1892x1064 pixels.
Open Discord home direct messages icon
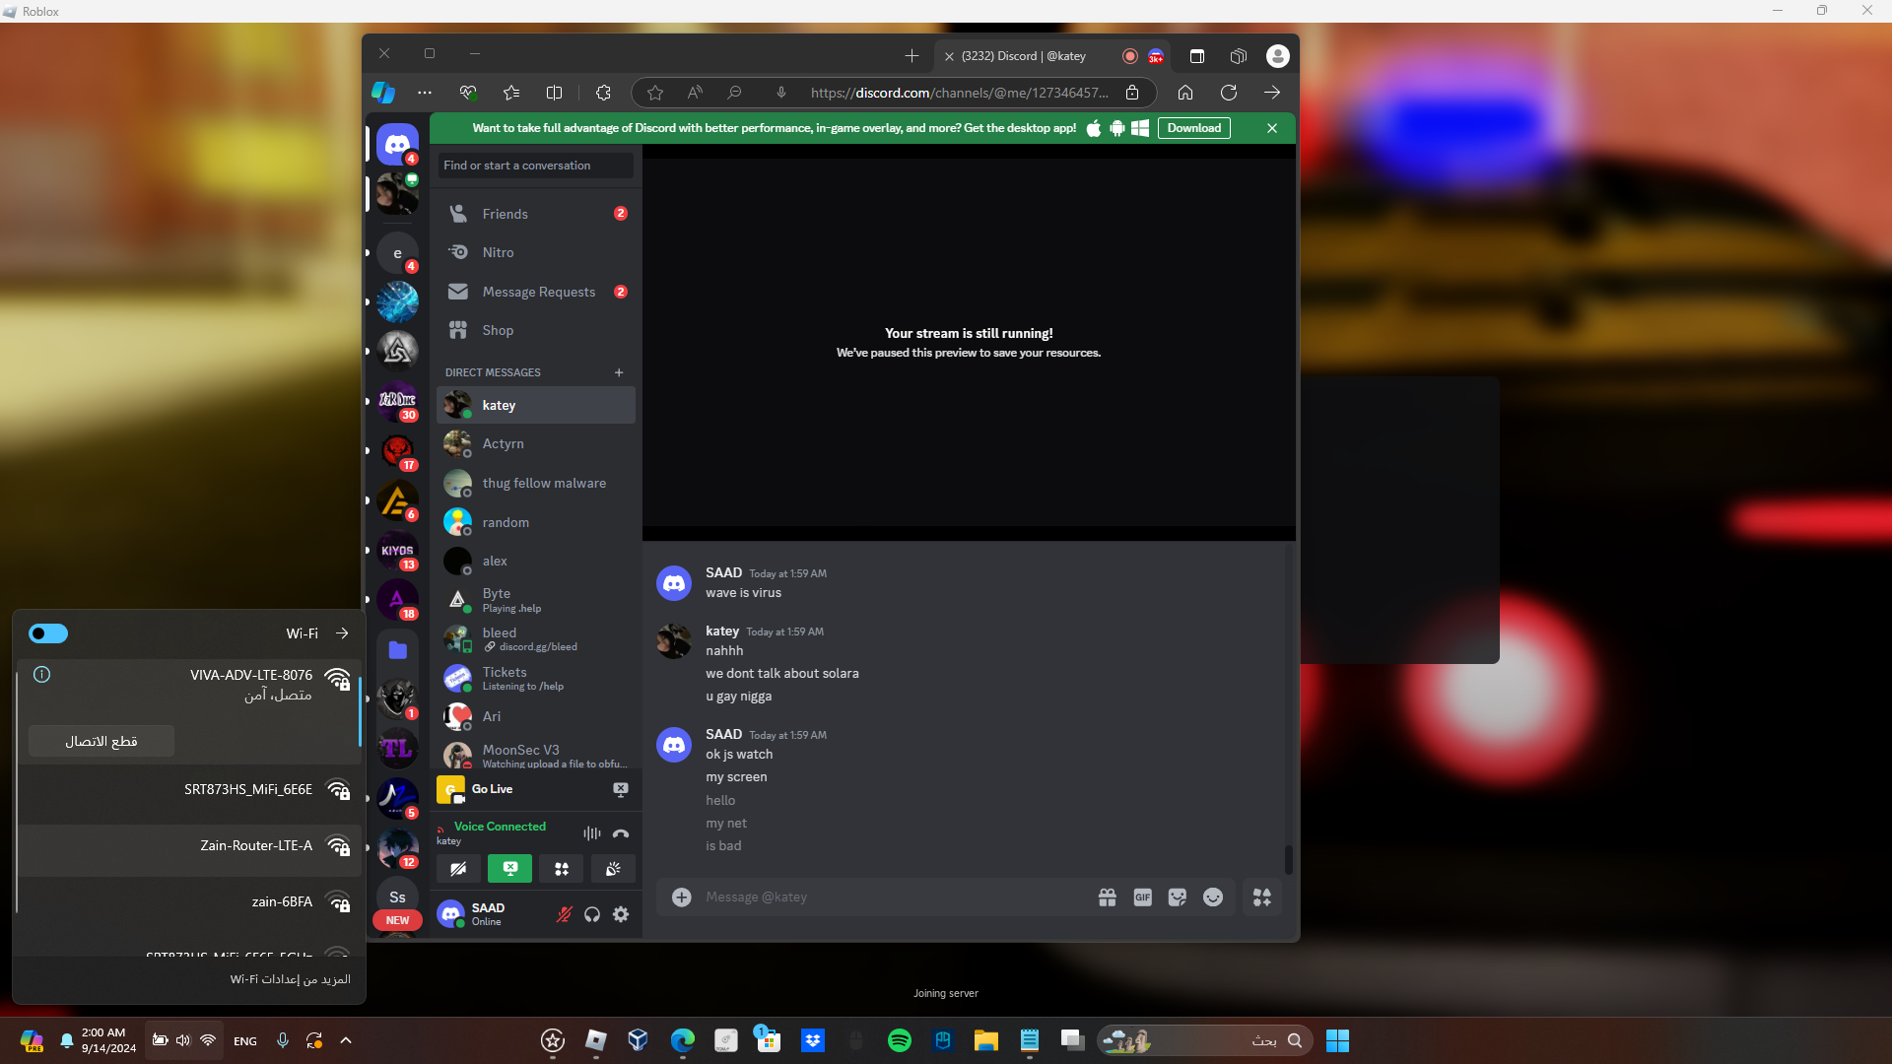pyautogui.click(x=397, y=145)
